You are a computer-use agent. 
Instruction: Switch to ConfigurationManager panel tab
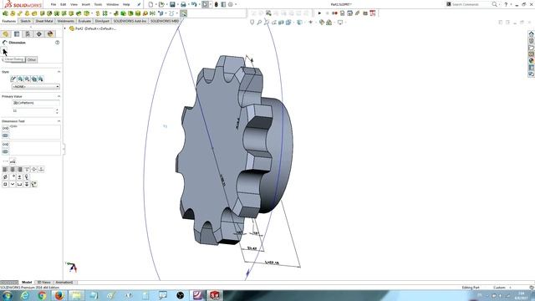click(x=28, y=34)
